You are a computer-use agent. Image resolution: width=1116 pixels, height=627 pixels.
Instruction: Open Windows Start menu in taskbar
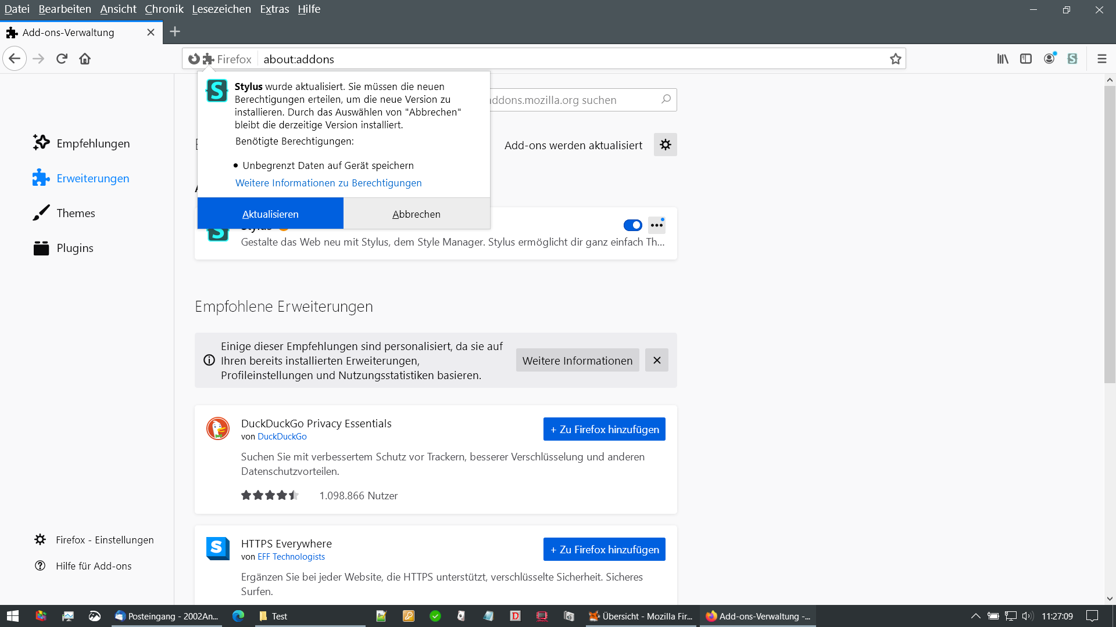click(13, 616)
